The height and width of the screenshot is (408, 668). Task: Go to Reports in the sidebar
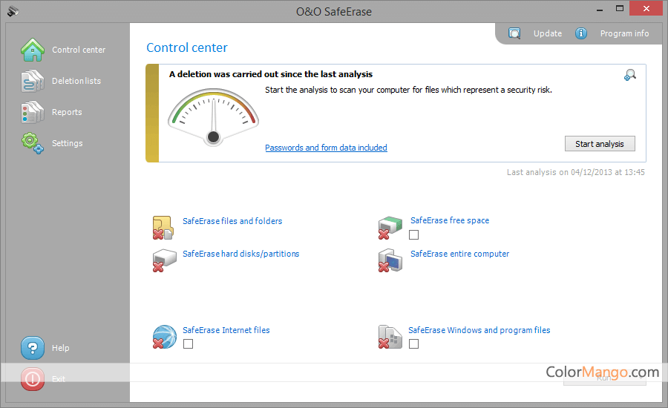(x=67, y=112)
